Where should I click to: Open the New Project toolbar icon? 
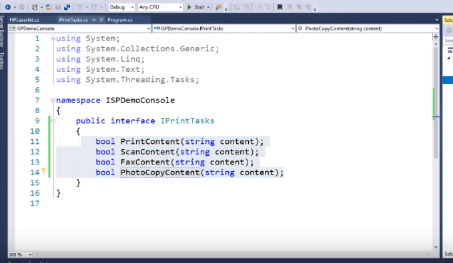[35, 7]
